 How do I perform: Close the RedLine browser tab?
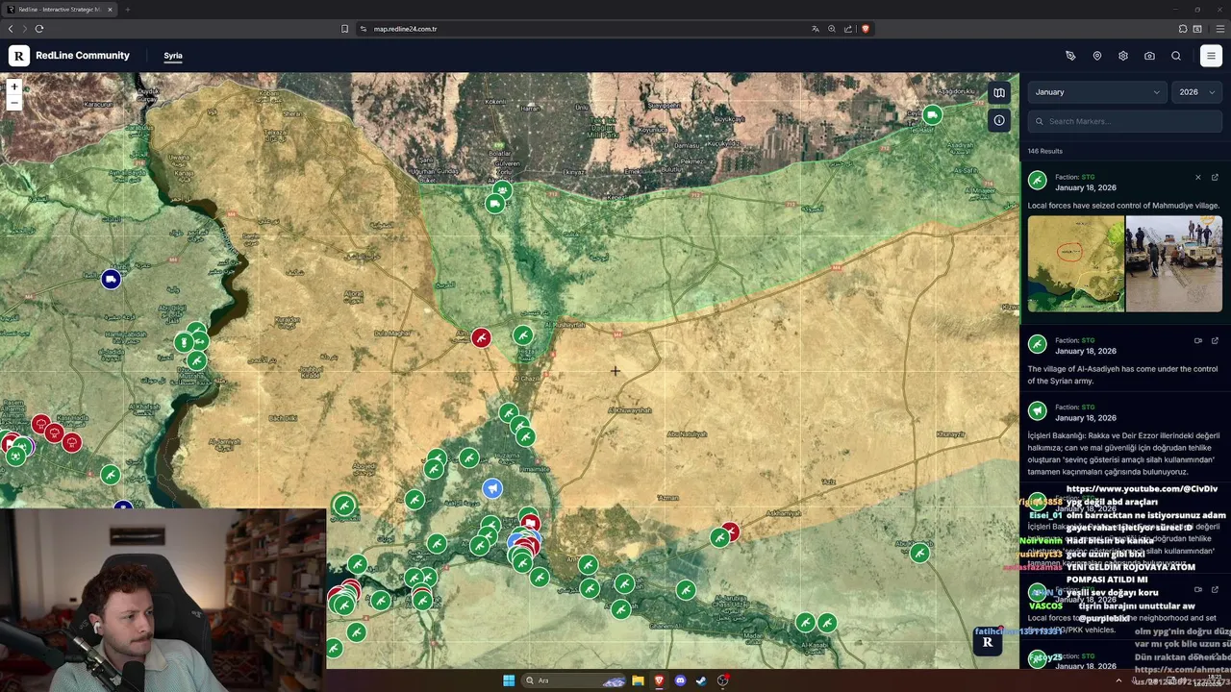[110, 10]
